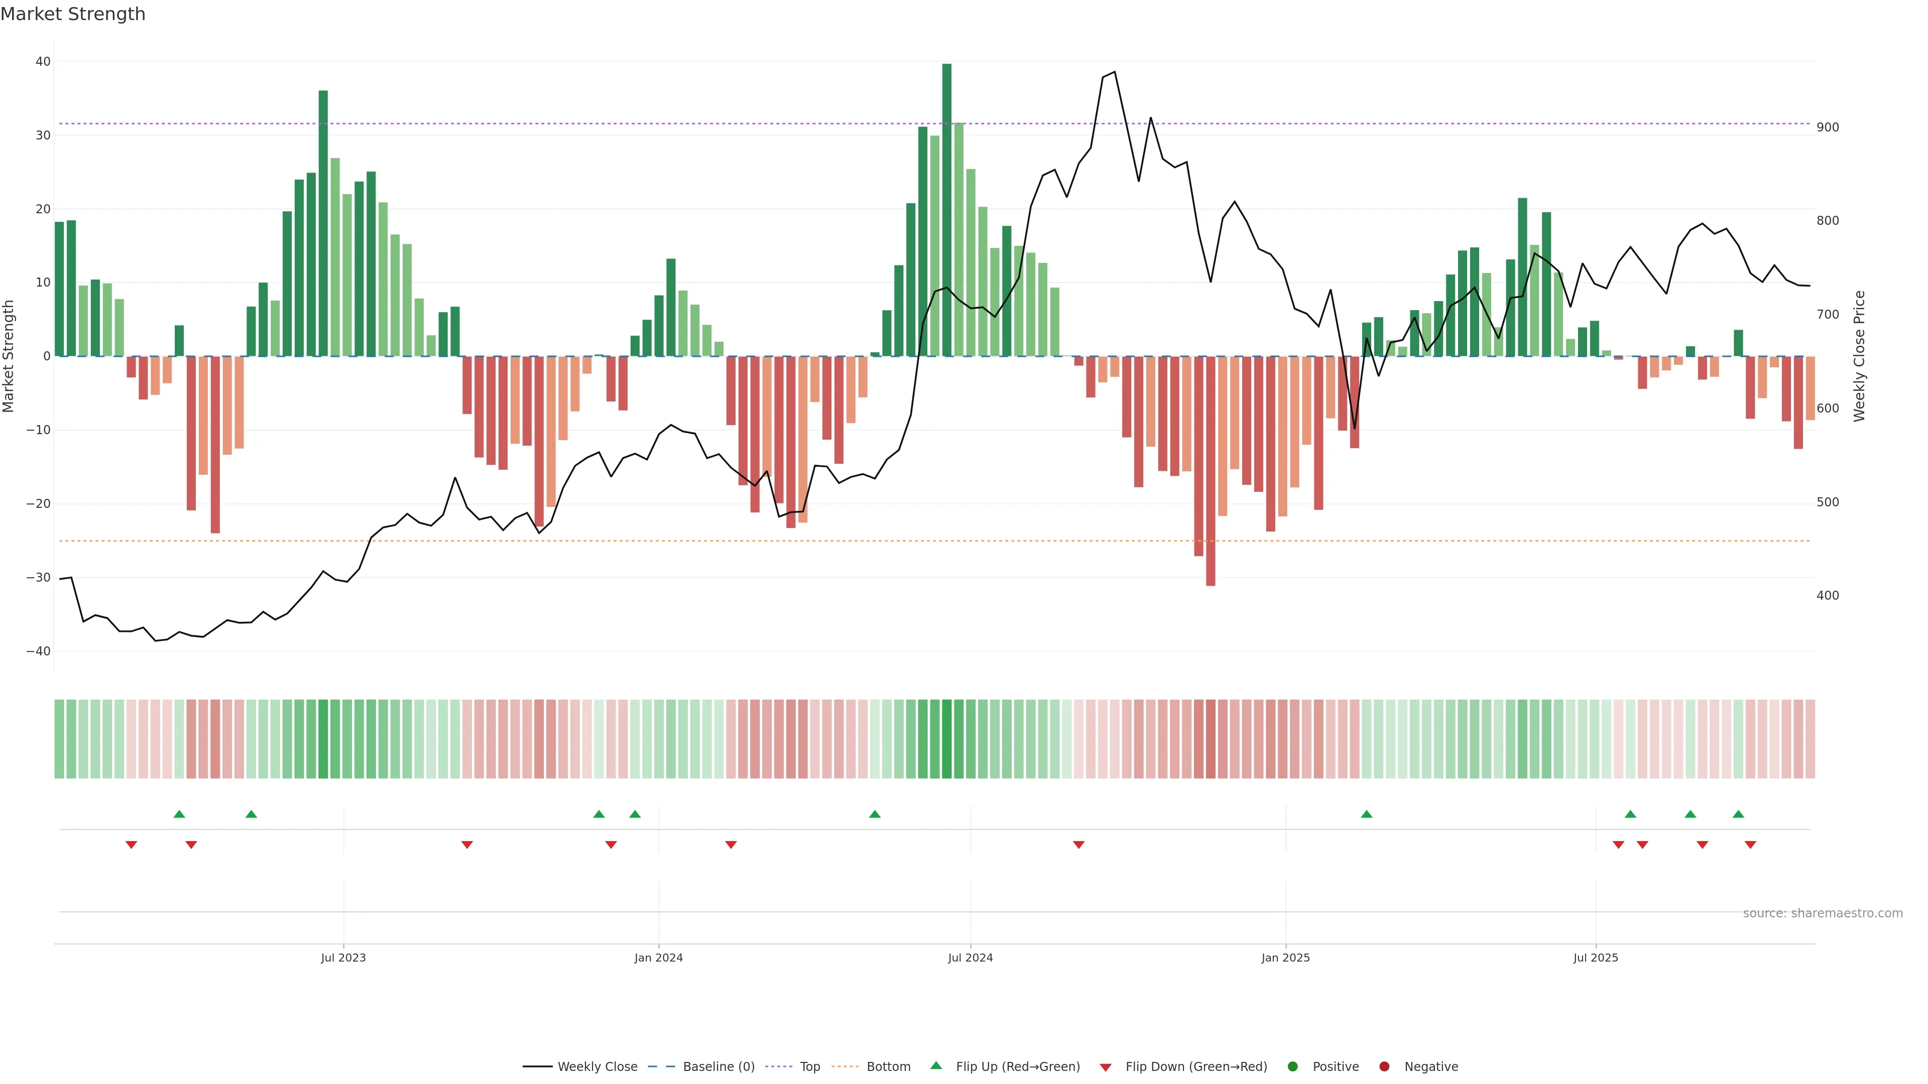Click the Jul 2023 x-axis label
Screen dimensions: 1928x1084
click(x=343, y=958)
